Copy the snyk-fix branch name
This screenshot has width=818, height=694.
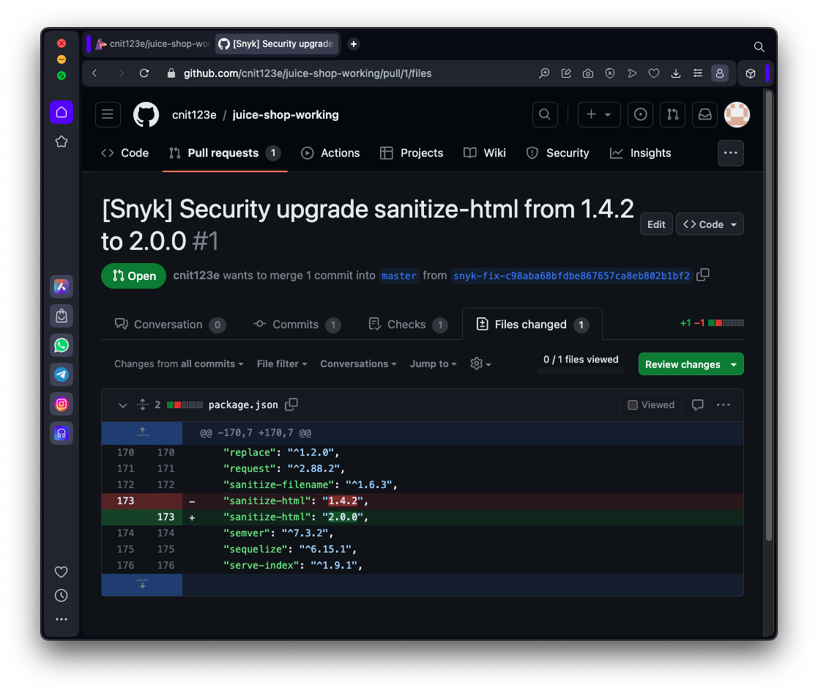click(x=703, y=275)
